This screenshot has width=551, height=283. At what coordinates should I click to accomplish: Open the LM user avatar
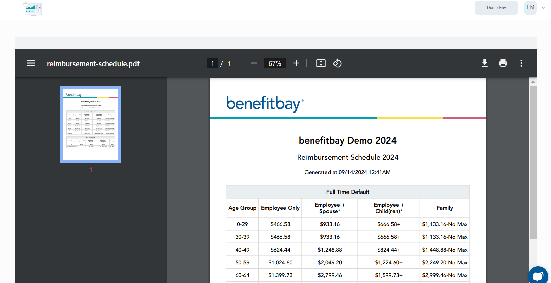(530, 8)
